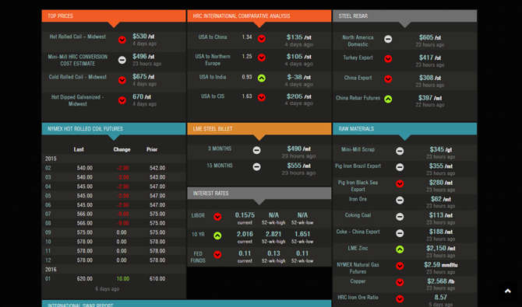Click red down arrow for Hot Rolled Coil Midwest

click(122, 40)
